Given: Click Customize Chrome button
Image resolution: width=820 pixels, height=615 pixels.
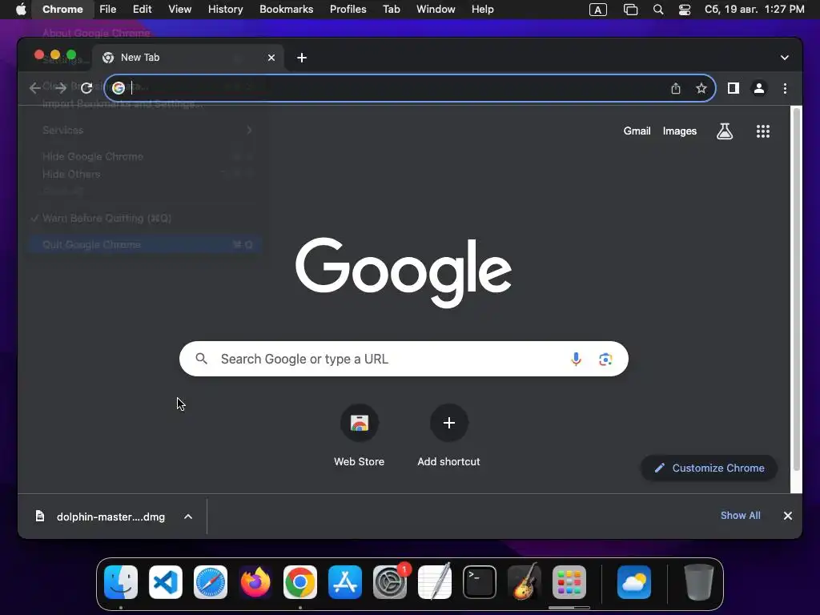Looking at the screenshot, I should click(x=709, y=468).
